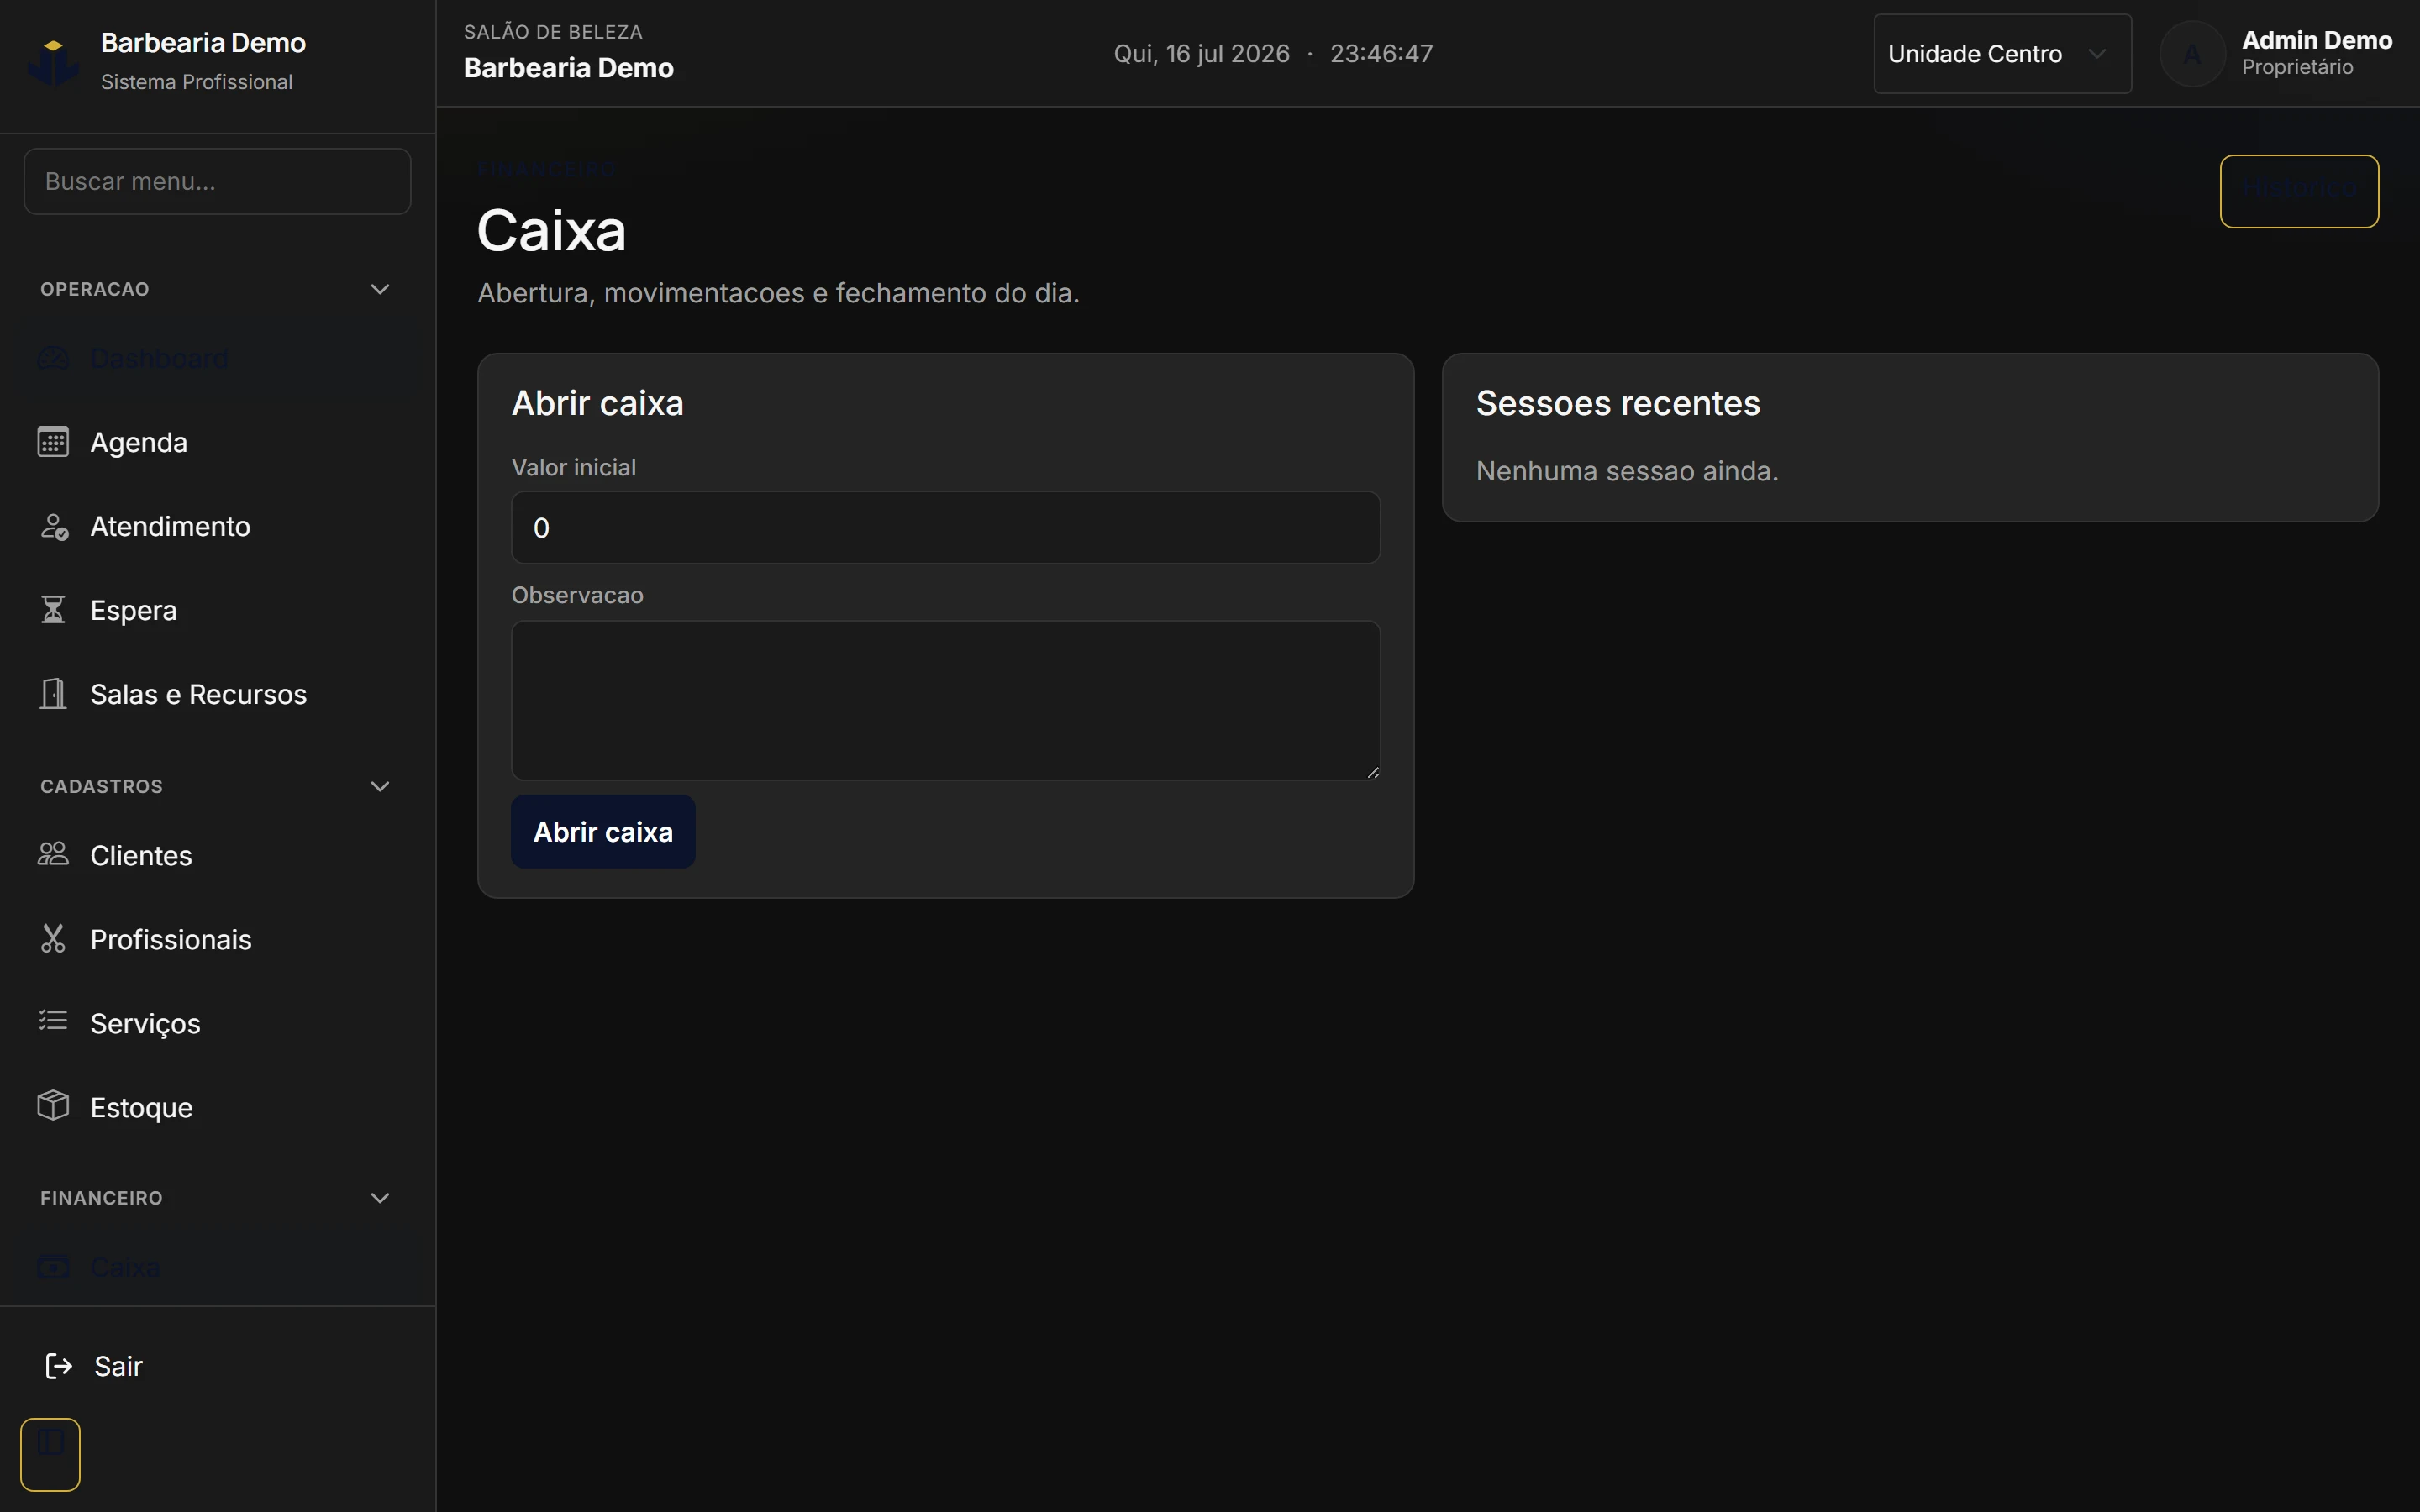Collapse the CADASTROS section chevron
Image resolution: width=2420 pixels, height=1512 pixels.
pyautogui.click(x=380, y=786)
